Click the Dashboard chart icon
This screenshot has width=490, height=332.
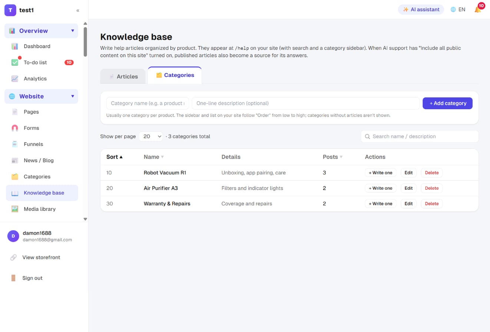pos(15,46)
